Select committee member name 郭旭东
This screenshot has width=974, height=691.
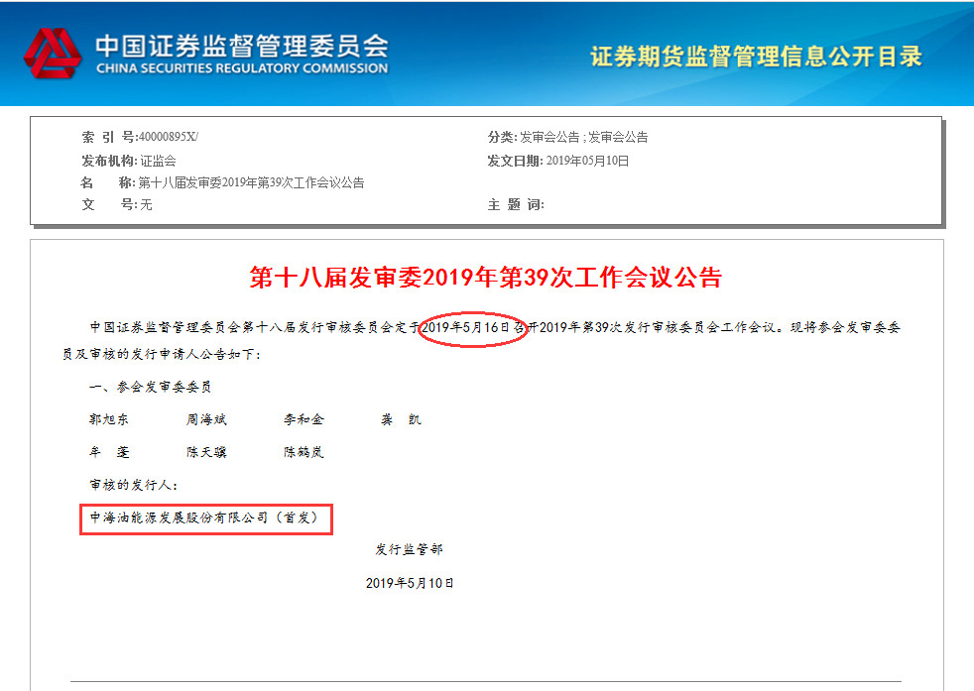[x=109, y=419]
